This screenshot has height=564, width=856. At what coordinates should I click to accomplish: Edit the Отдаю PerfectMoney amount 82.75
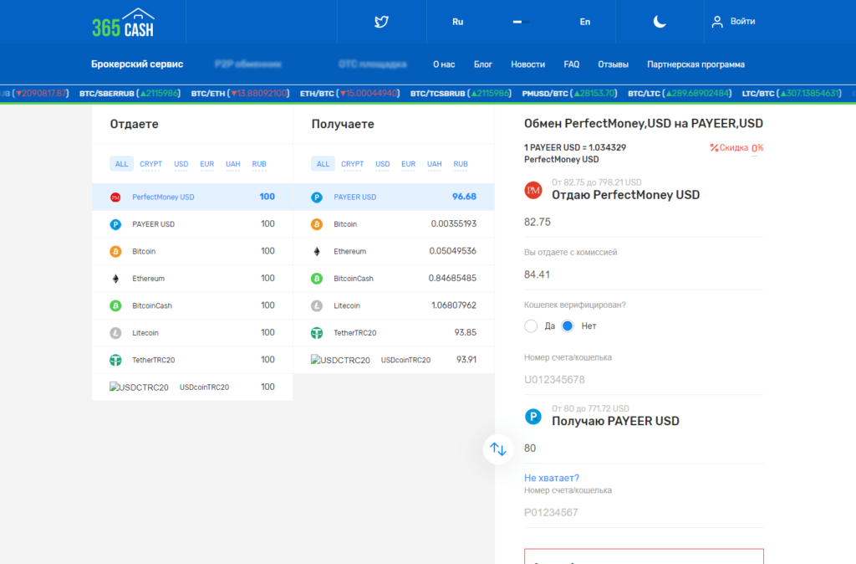click(x=644, y=223)
